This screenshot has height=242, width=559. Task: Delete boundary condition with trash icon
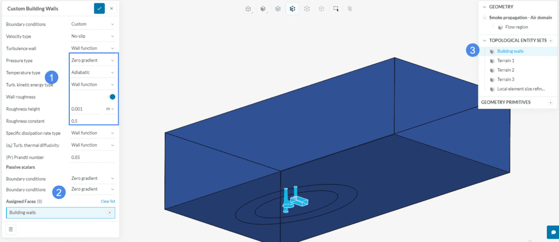tap(11, 229)
